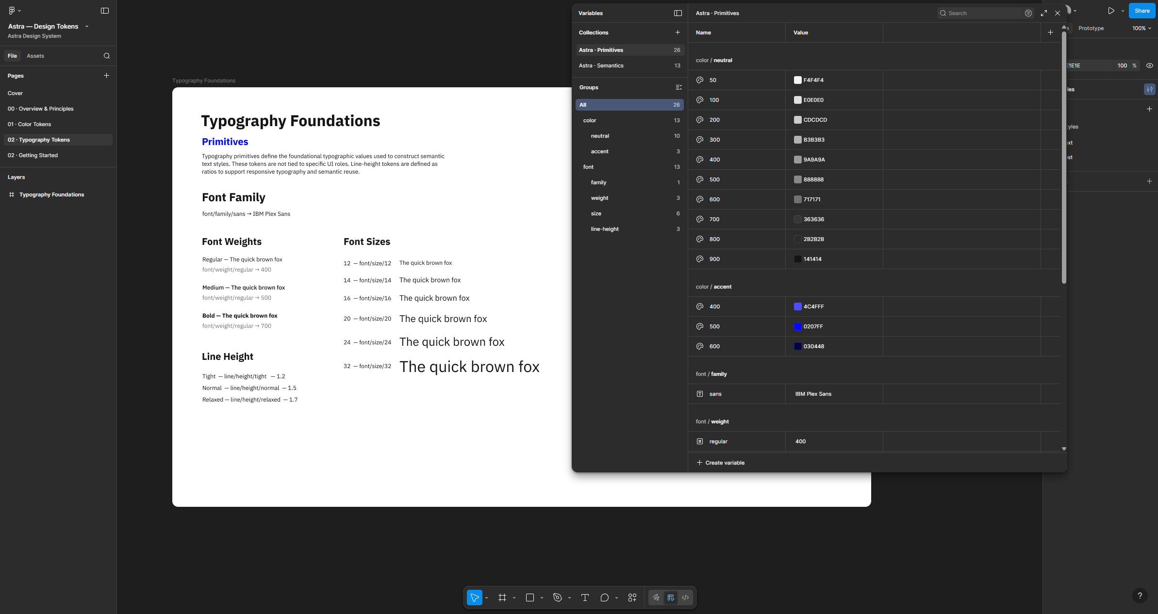
Task: Add a new page with plus icon
Action: [x=106, y=76]
